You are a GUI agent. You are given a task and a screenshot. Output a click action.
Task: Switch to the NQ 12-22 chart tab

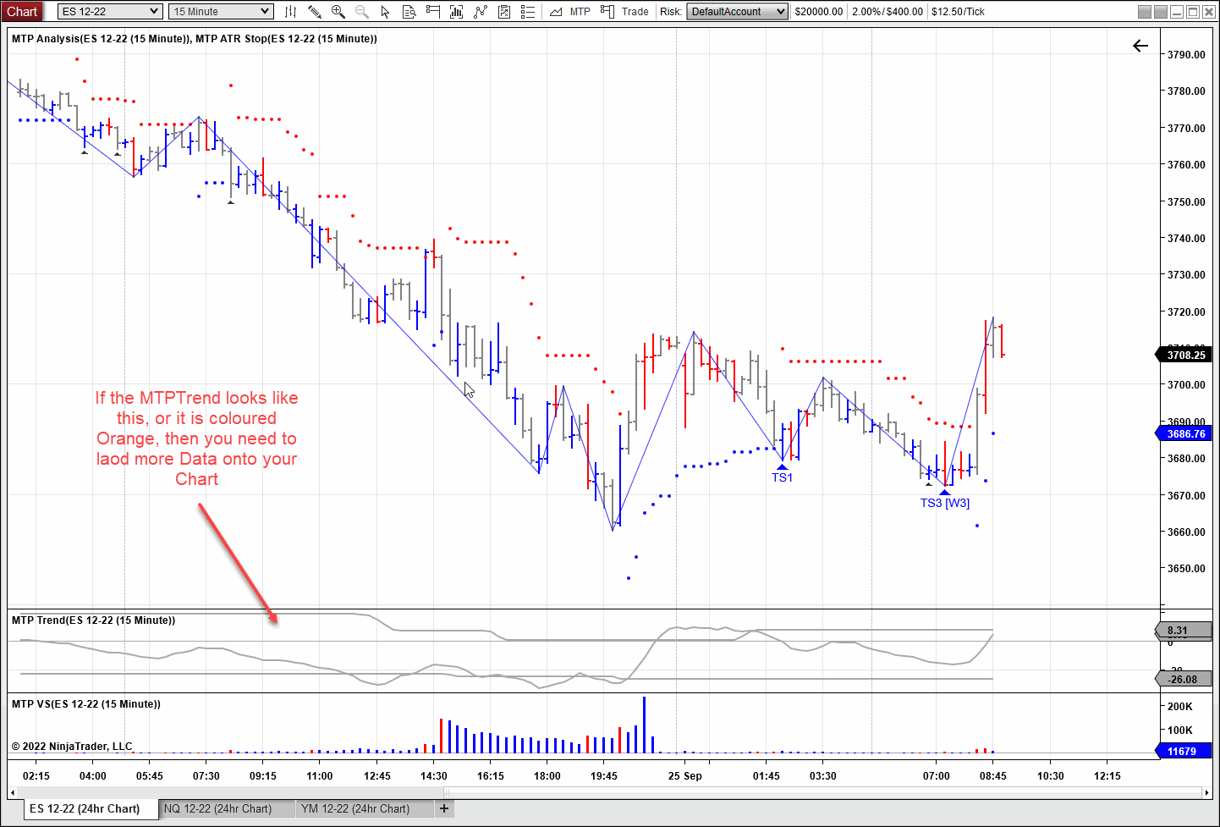(x=218, y=808)
